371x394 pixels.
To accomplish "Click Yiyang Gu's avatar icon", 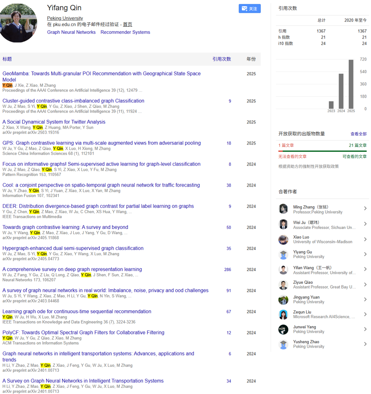I will coord(283,254).
